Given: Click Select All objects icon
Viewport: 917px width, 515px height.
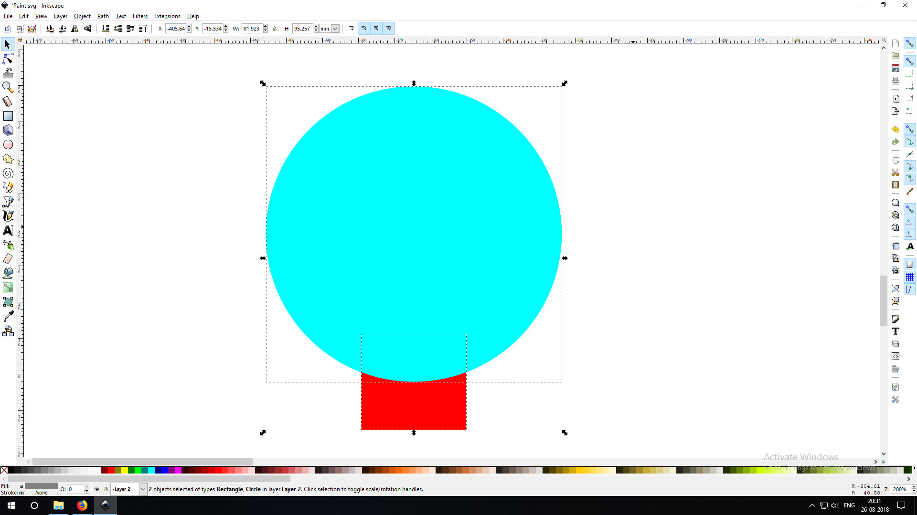Looking at the screenshot, I should point(7,29).
